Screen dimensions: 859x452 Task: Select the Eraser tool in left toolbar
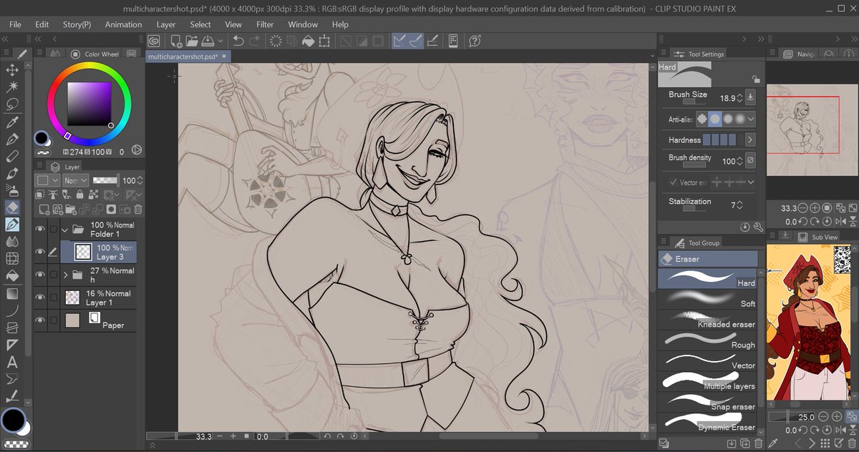click(12, 207)
